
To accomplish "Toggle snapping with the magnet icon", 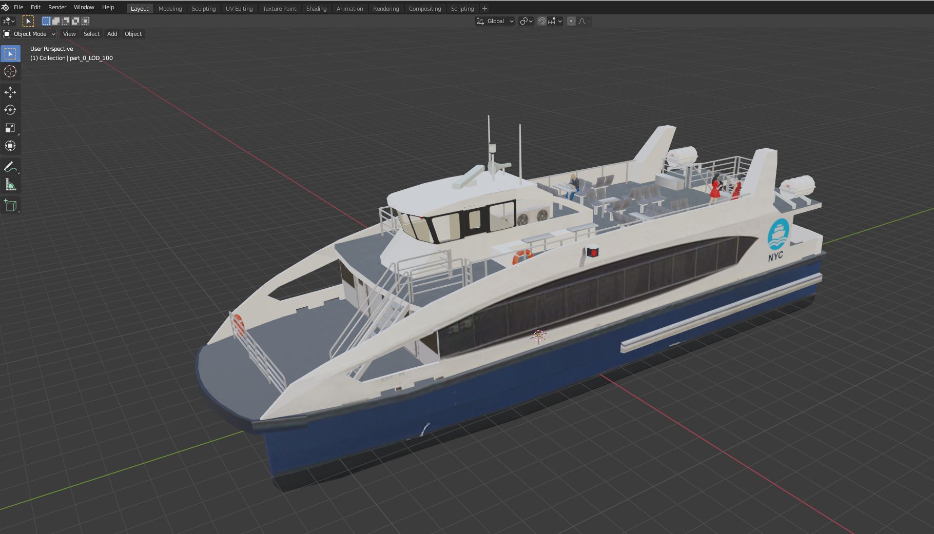I will [542, 21].
